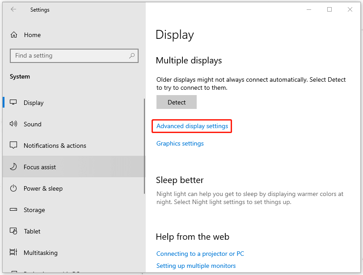Open Setting up multiple monitors help link

[x=196, y=266]
